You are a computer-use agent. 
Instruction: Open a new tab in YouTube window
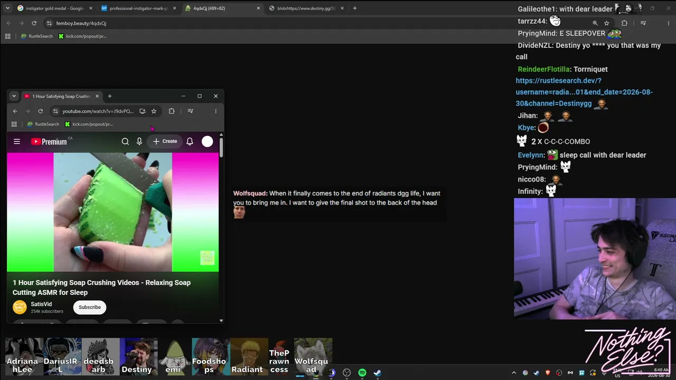click(x=110, y=96)
